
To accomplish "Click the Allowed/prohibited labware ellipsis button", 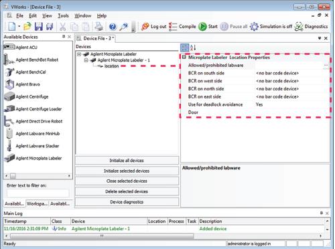I will click(x=326, y=66).
